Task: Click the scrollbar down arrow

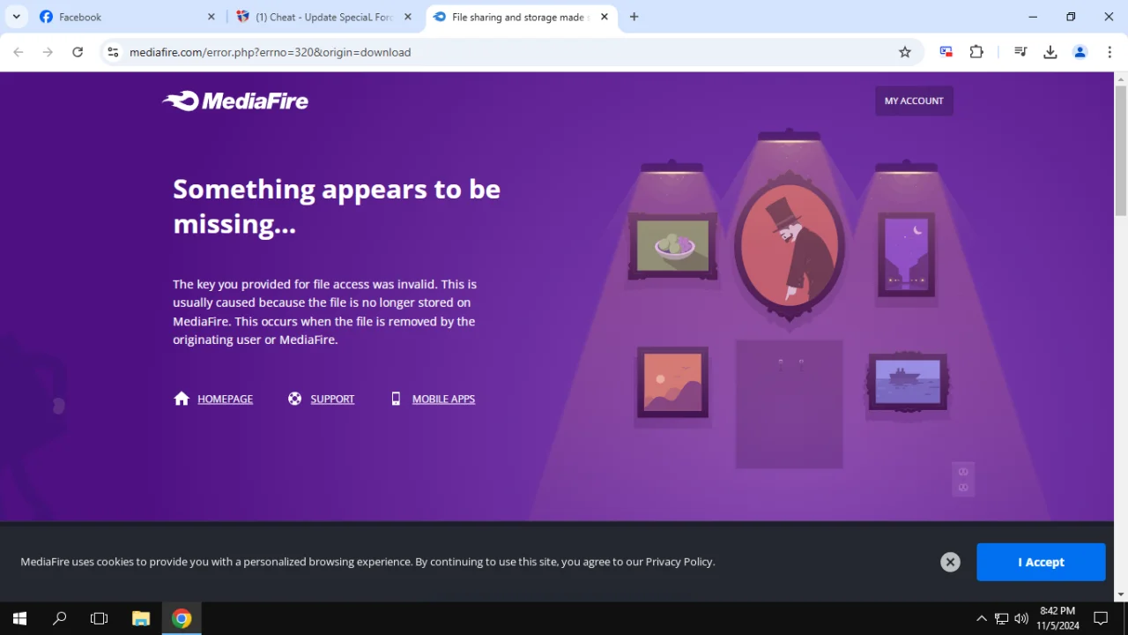Action: [x=1121, y=594]
